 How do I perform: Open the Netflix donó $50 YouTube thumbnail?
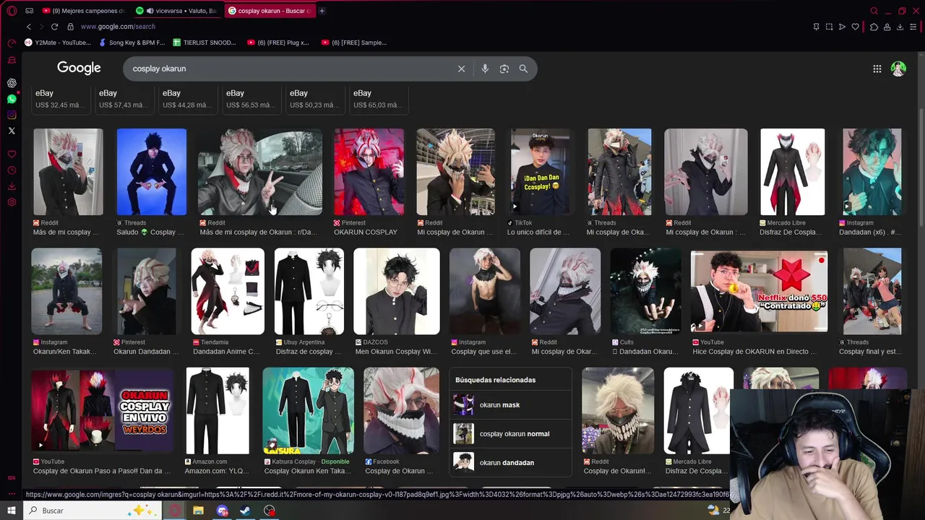pyautogui.click(x=759, y=291)
